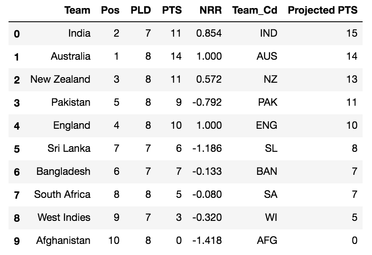
Task: Click the Pakistan row's PAK code
Action: point(267,102)
